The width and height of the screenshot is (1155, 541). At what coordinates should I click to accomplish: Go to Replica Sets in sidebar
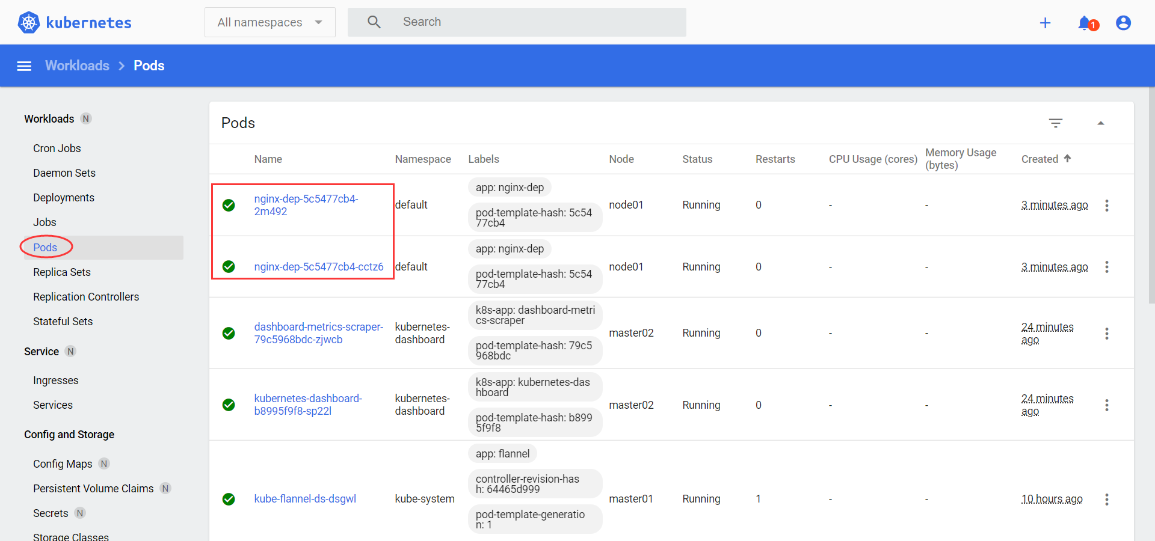click(62, 272)
